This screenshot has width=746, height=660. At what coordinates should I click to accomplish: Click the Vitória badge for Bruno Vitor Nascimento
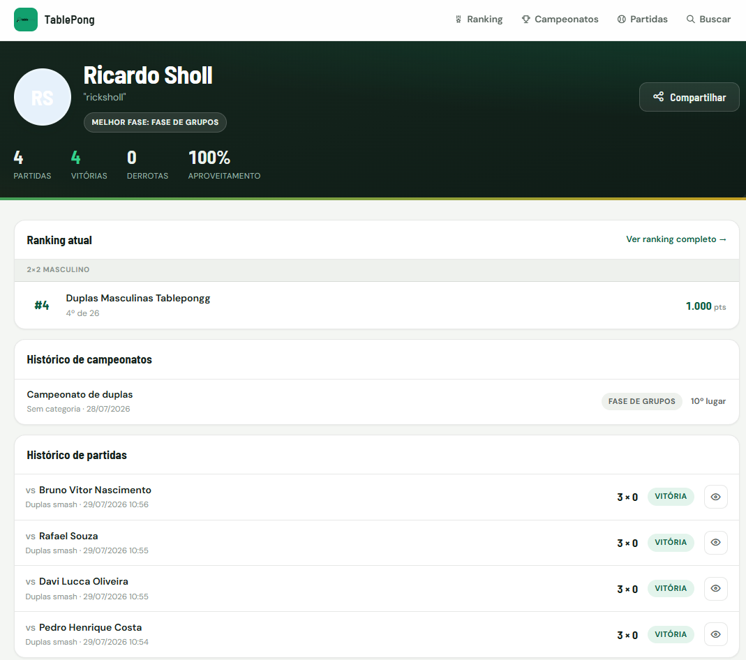pyautogui.click(x=671, y=497)
